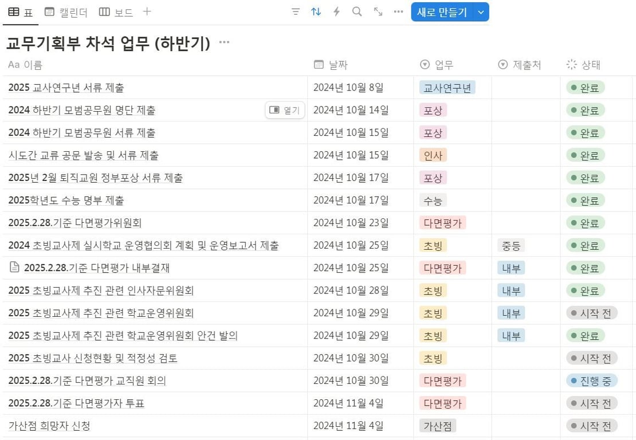Click empty 제출처 cell of 가산점 희망자 신청 row
Viewport: 636px width, 440px height.
[x=525, y=426]
